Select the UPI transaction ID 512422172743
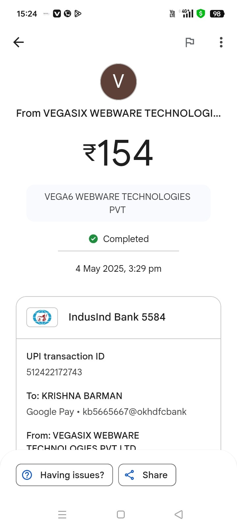 [54, 372]
